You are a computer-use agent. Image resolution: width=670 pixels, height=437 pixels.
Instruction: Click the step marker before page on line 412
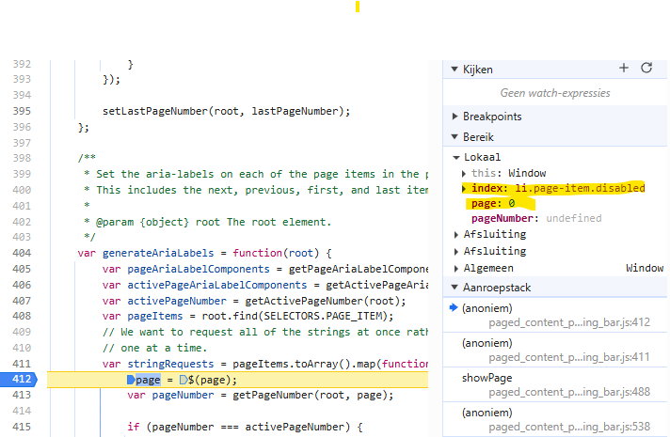(131, 380)
